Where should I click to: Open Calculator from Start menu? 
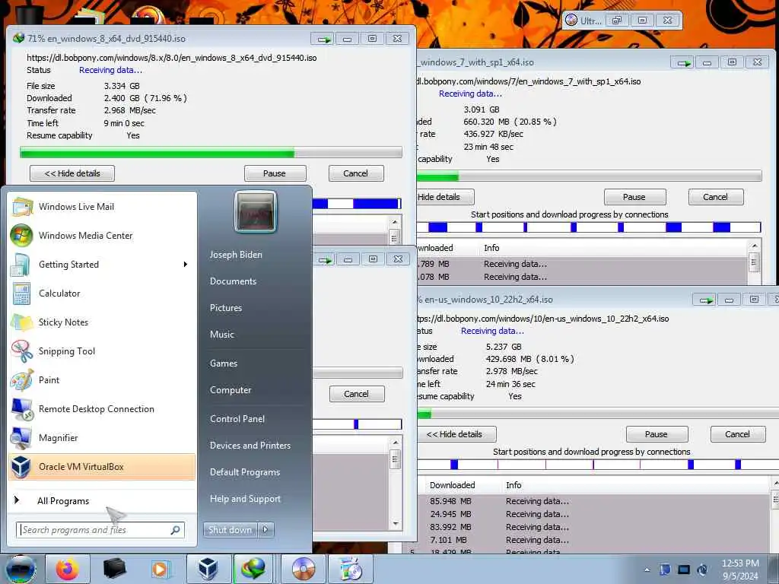[103, 293]
